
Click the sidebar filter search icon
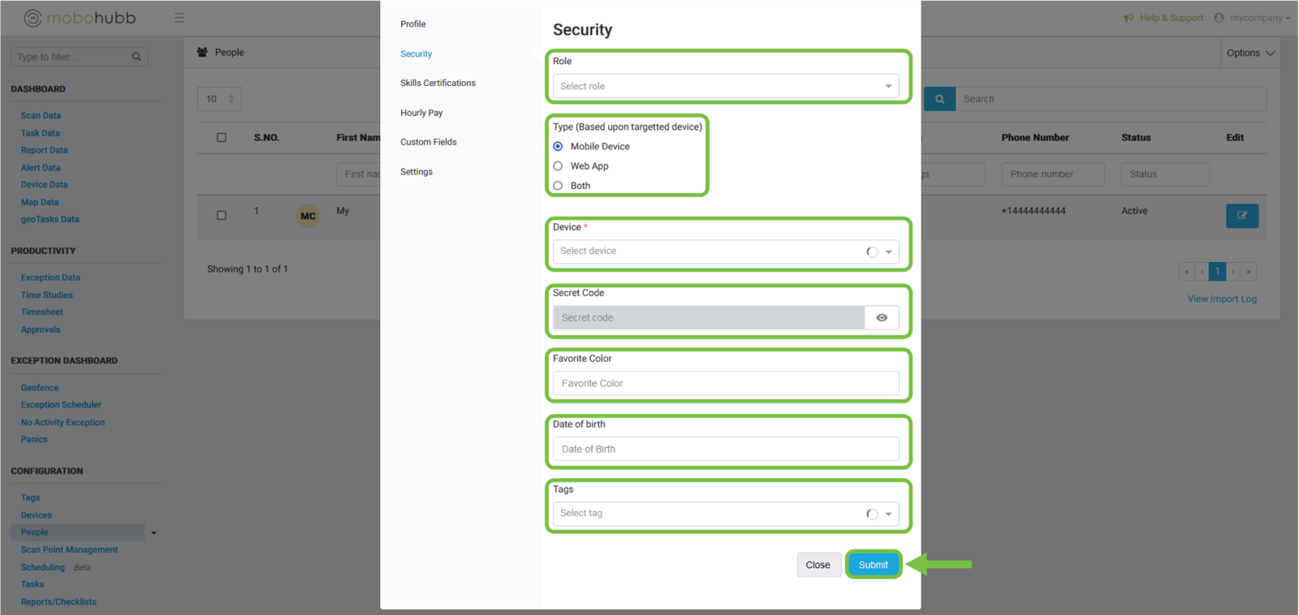(x=136, y=57)
